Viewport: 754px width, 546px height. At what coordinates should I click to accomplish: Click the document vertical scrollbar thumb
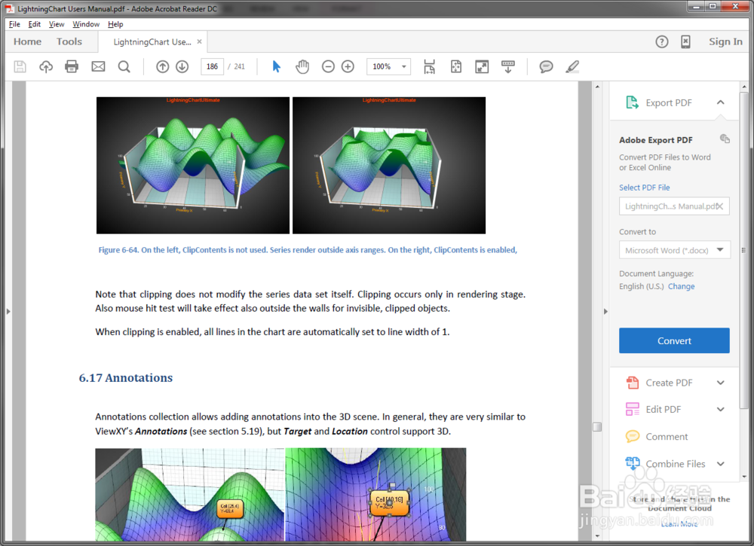click(597, 427)
